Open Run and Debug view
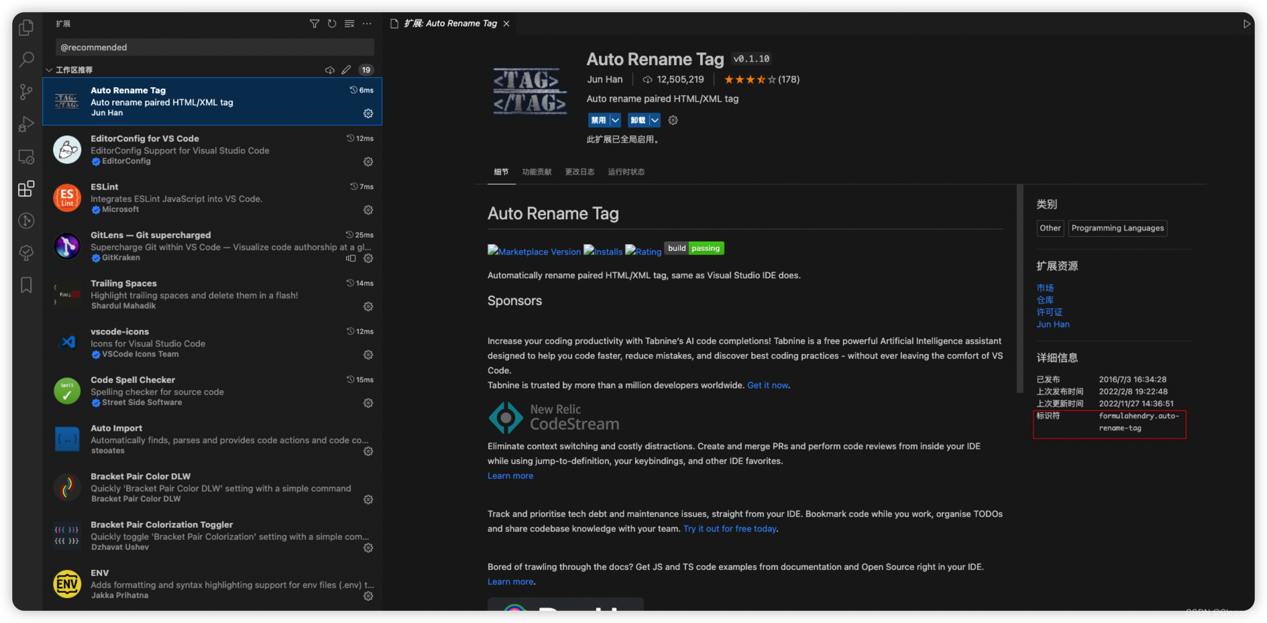1267x623 pixels. pyautogui.click(x=26, y=124)
